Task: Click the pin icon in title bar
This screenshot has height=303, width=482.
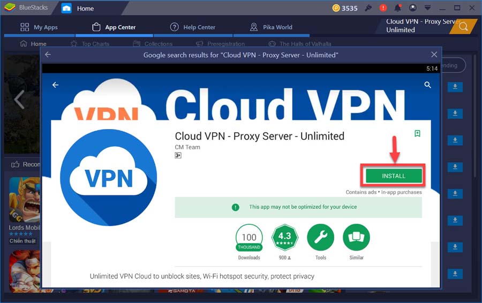Action: pyautogui.click(x=368, y=8)
